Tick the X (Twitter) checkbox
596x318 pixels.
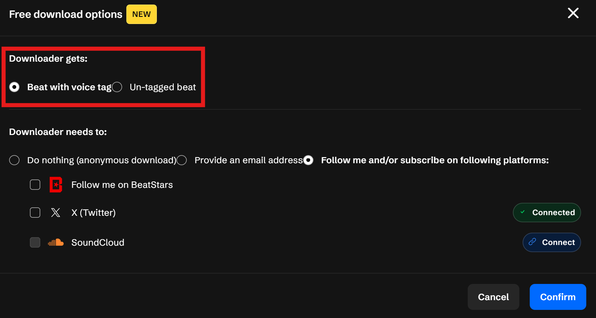click(x=35, y=213)
